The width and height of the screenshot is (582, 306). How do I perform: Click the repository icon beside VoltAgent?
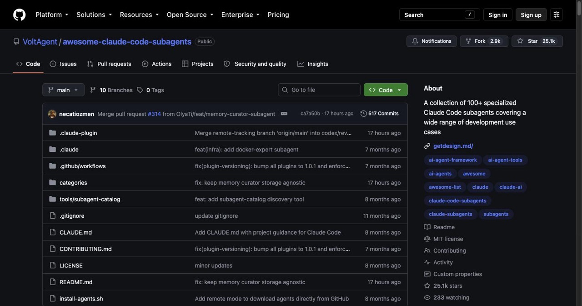click(16, 41)
